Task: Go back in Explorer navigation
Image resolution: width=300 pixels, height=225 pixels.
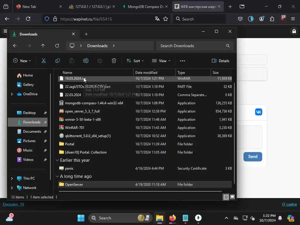Action: click(15, 46)
